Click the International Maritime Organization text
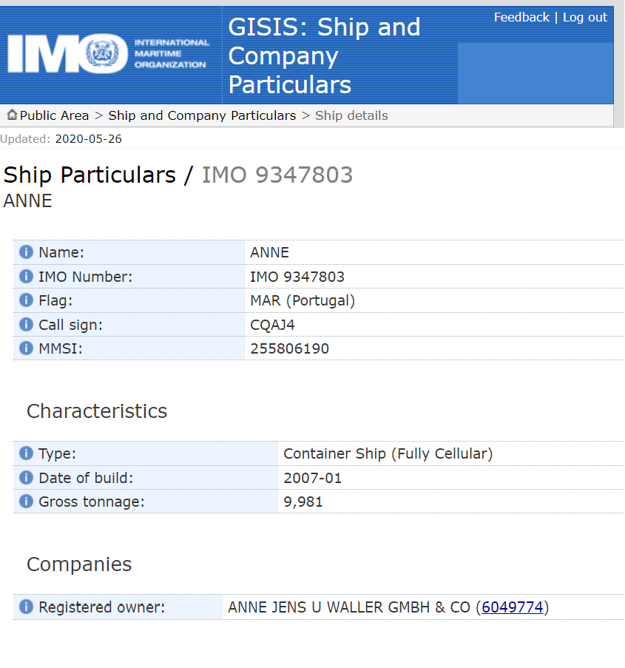 tap(171, 54)
